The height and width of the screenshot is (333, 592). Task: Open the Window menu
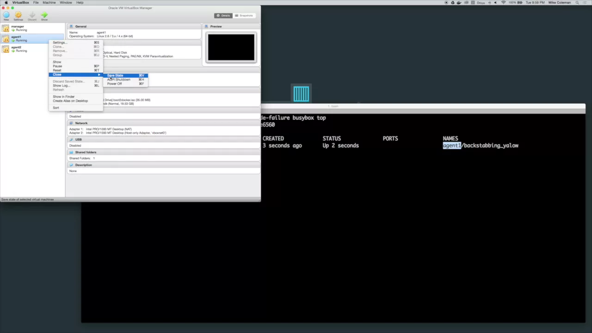(66, 2)
